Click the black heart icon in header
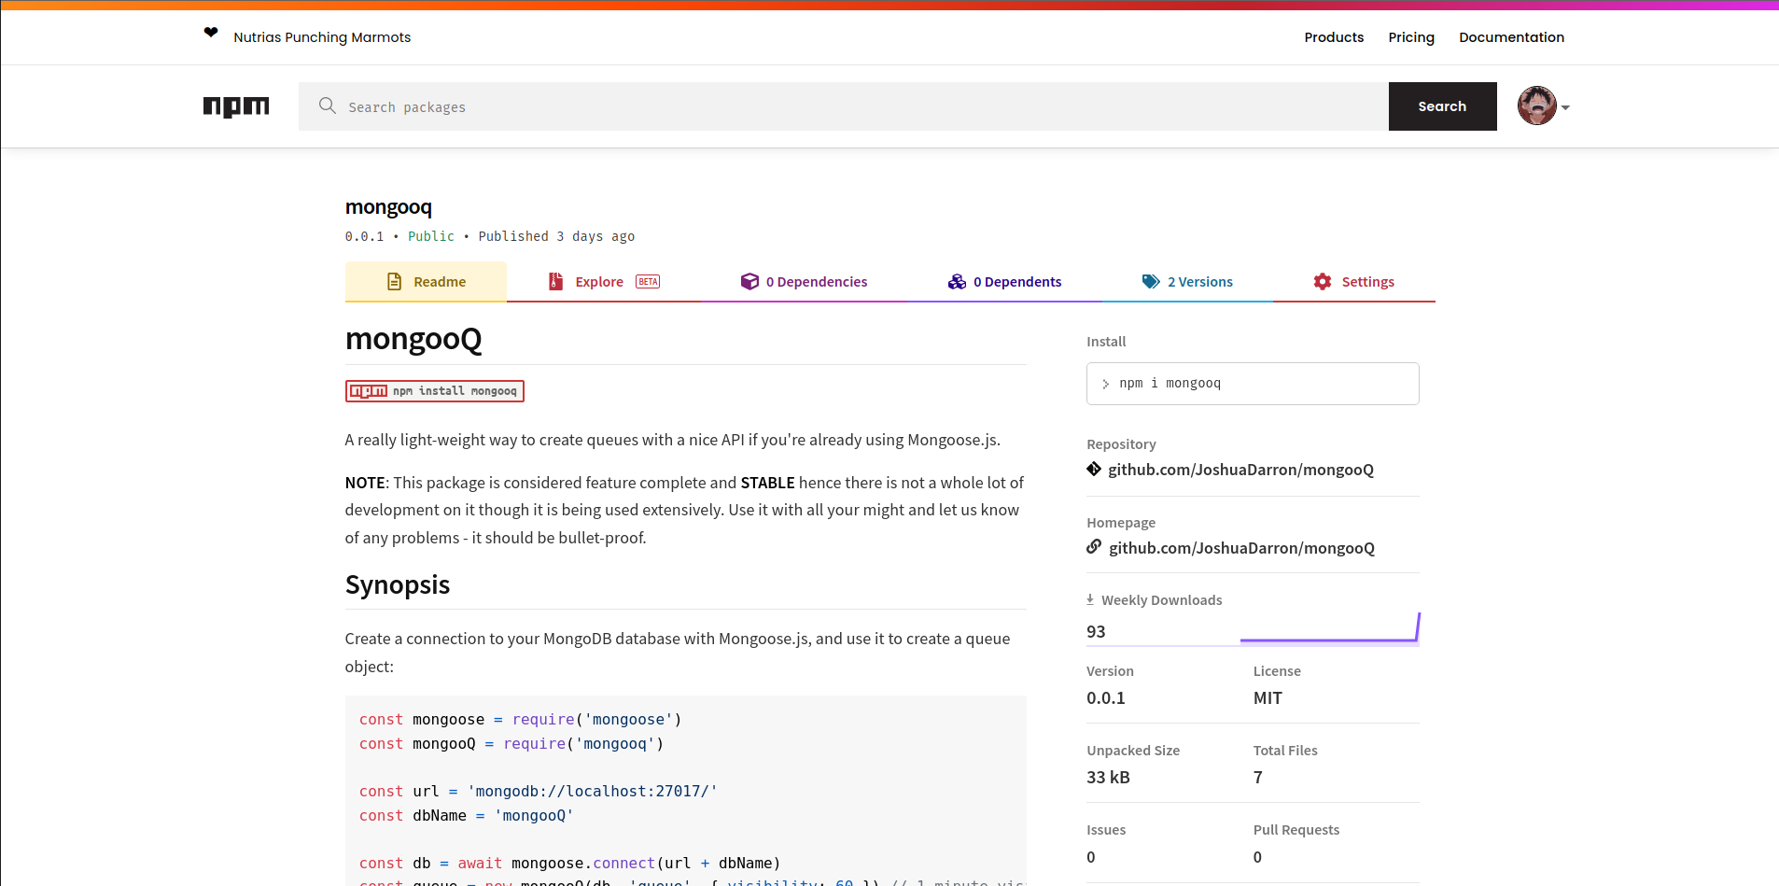This screenshot has width=1779, height=886. 211,34
